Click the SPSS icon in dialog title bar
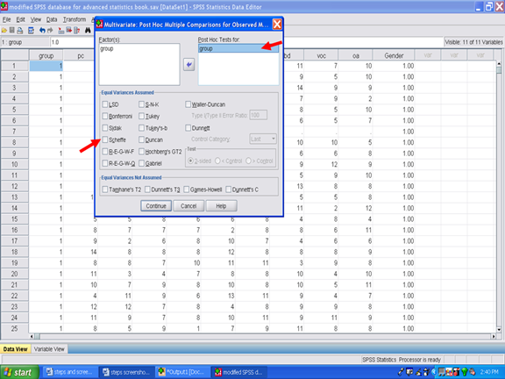The width and height of the screenshot is (505, 379). [x=100, y=25]
